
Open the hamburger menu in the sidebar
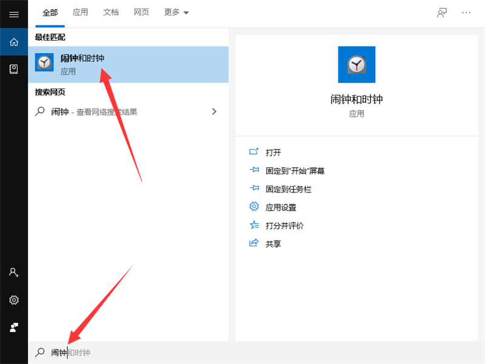13,14
